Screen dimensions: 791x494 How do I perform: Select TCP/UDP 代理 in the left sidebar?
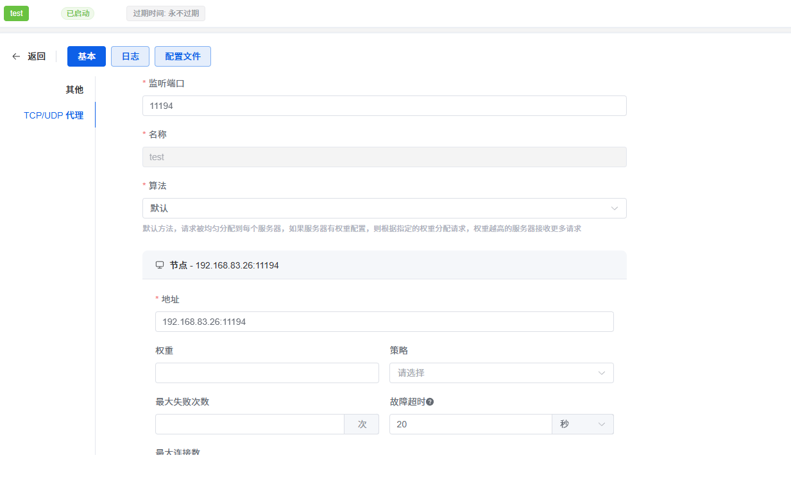pos(54,115)
